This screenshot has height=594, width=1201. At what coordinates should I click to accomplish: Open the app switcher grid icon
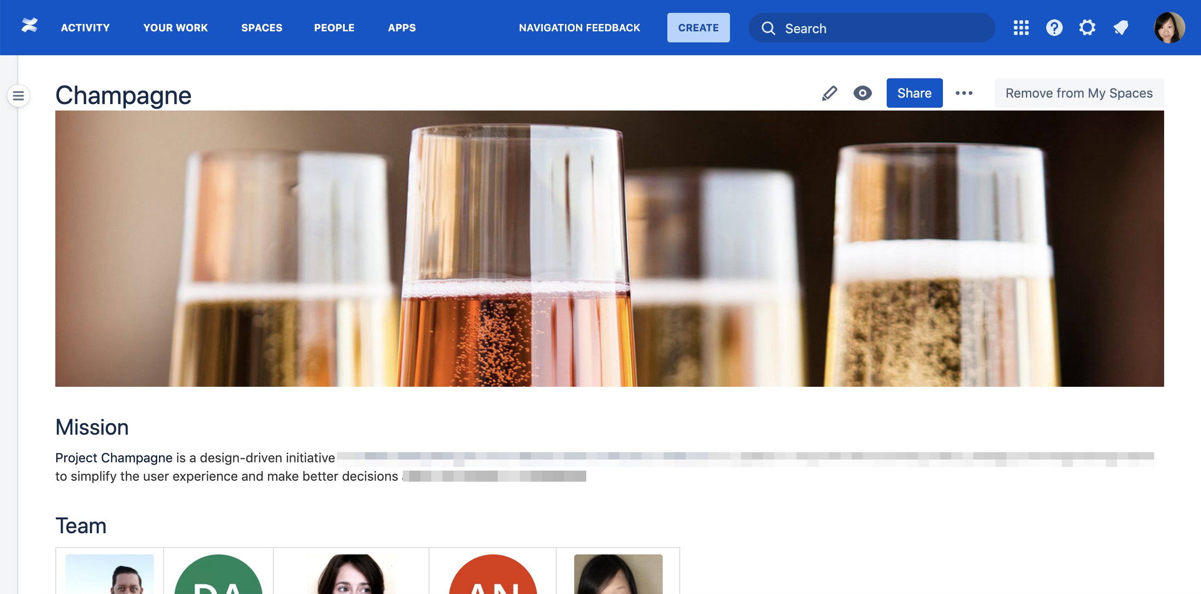pos(1020,28)
